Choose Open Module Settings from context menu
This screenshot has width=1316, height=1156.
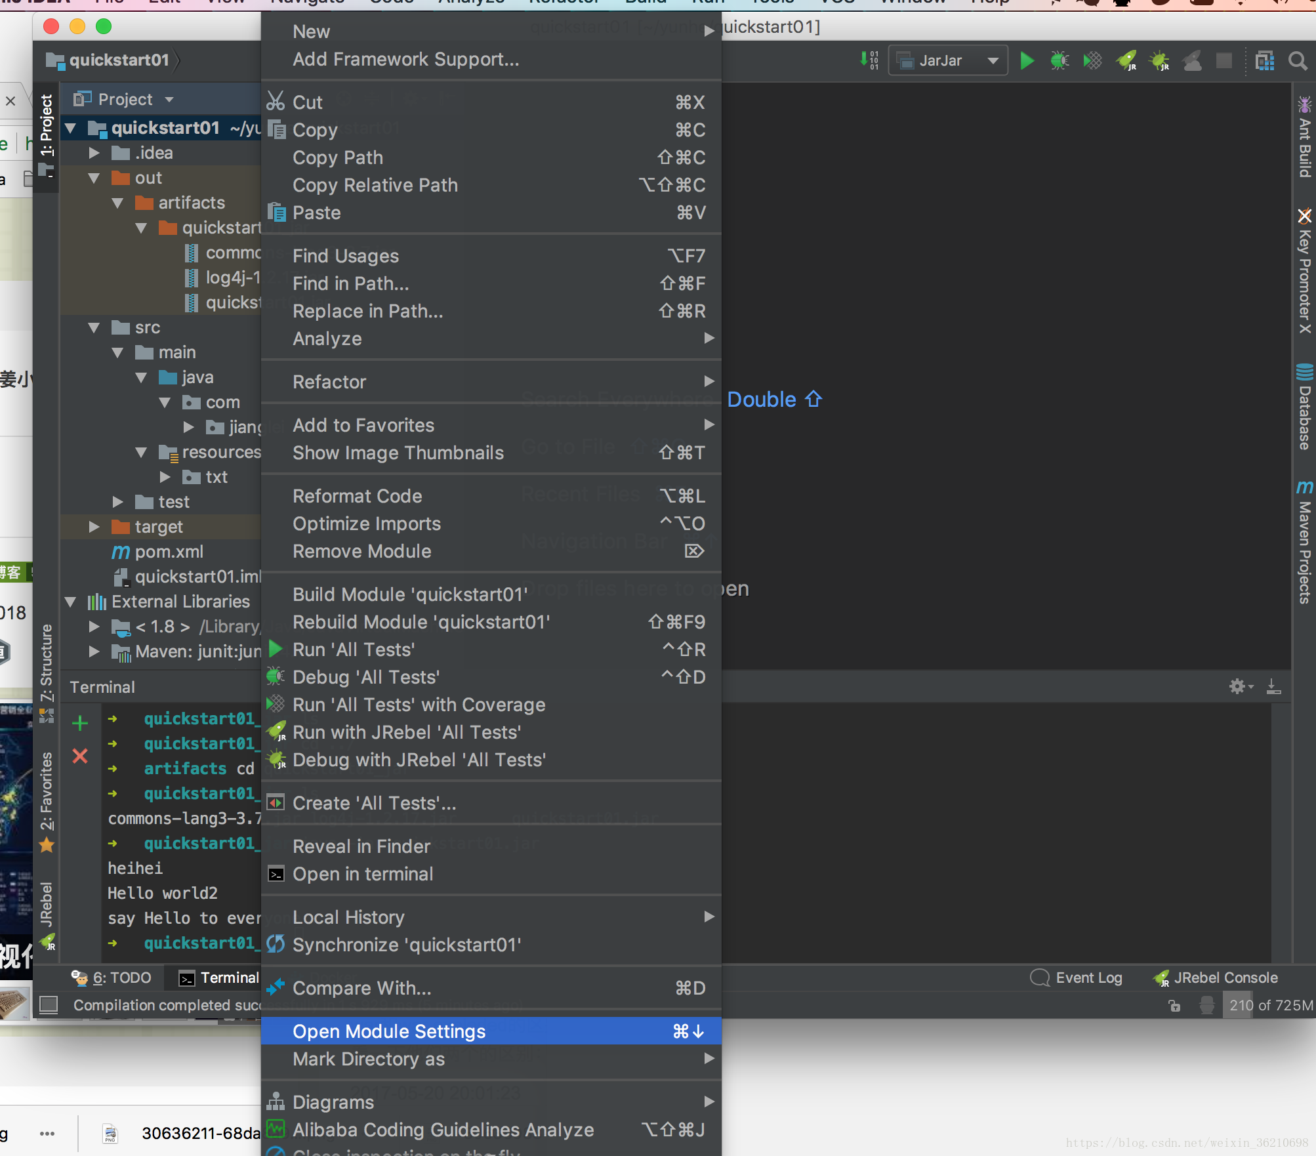[x=388, y=1031]
